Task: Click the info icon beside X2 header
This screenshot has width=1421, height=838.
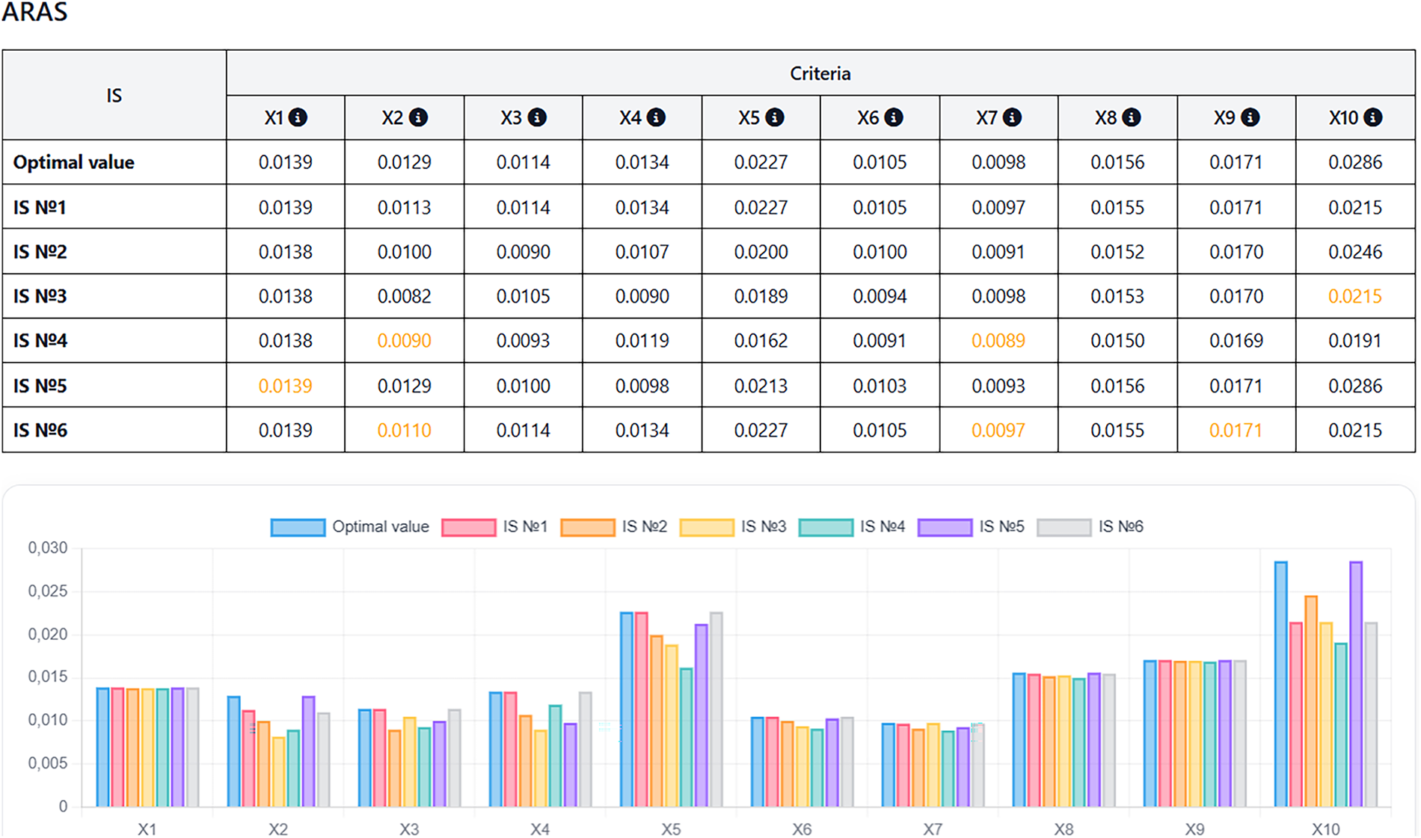Action: 418,117
